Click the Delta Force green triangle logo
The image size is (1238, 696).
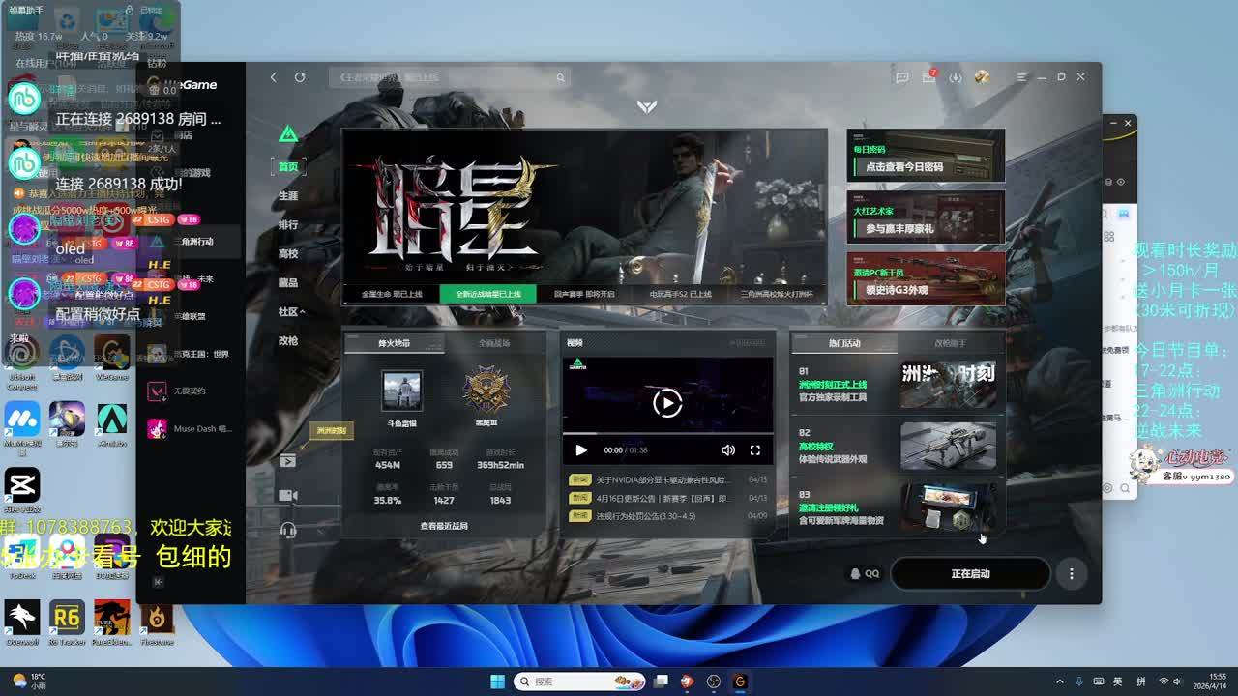pyautogui.click(x=288, y=134)
